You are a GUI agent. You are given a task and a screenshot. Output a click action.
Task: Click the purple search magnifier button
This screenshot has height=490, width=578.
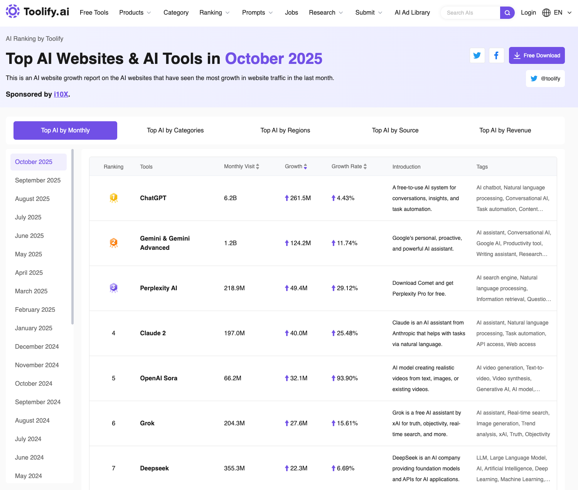(507, 13)
